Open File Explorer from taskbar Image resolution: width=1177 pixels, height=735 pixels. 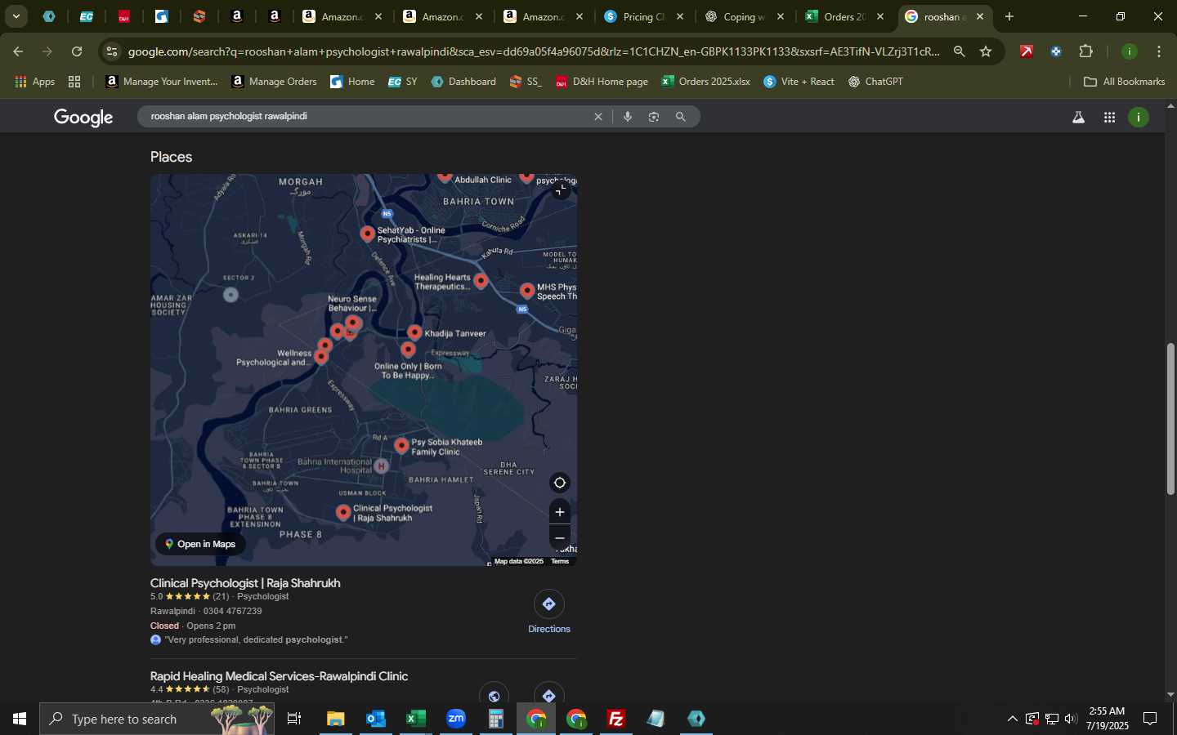pos(336,719)
